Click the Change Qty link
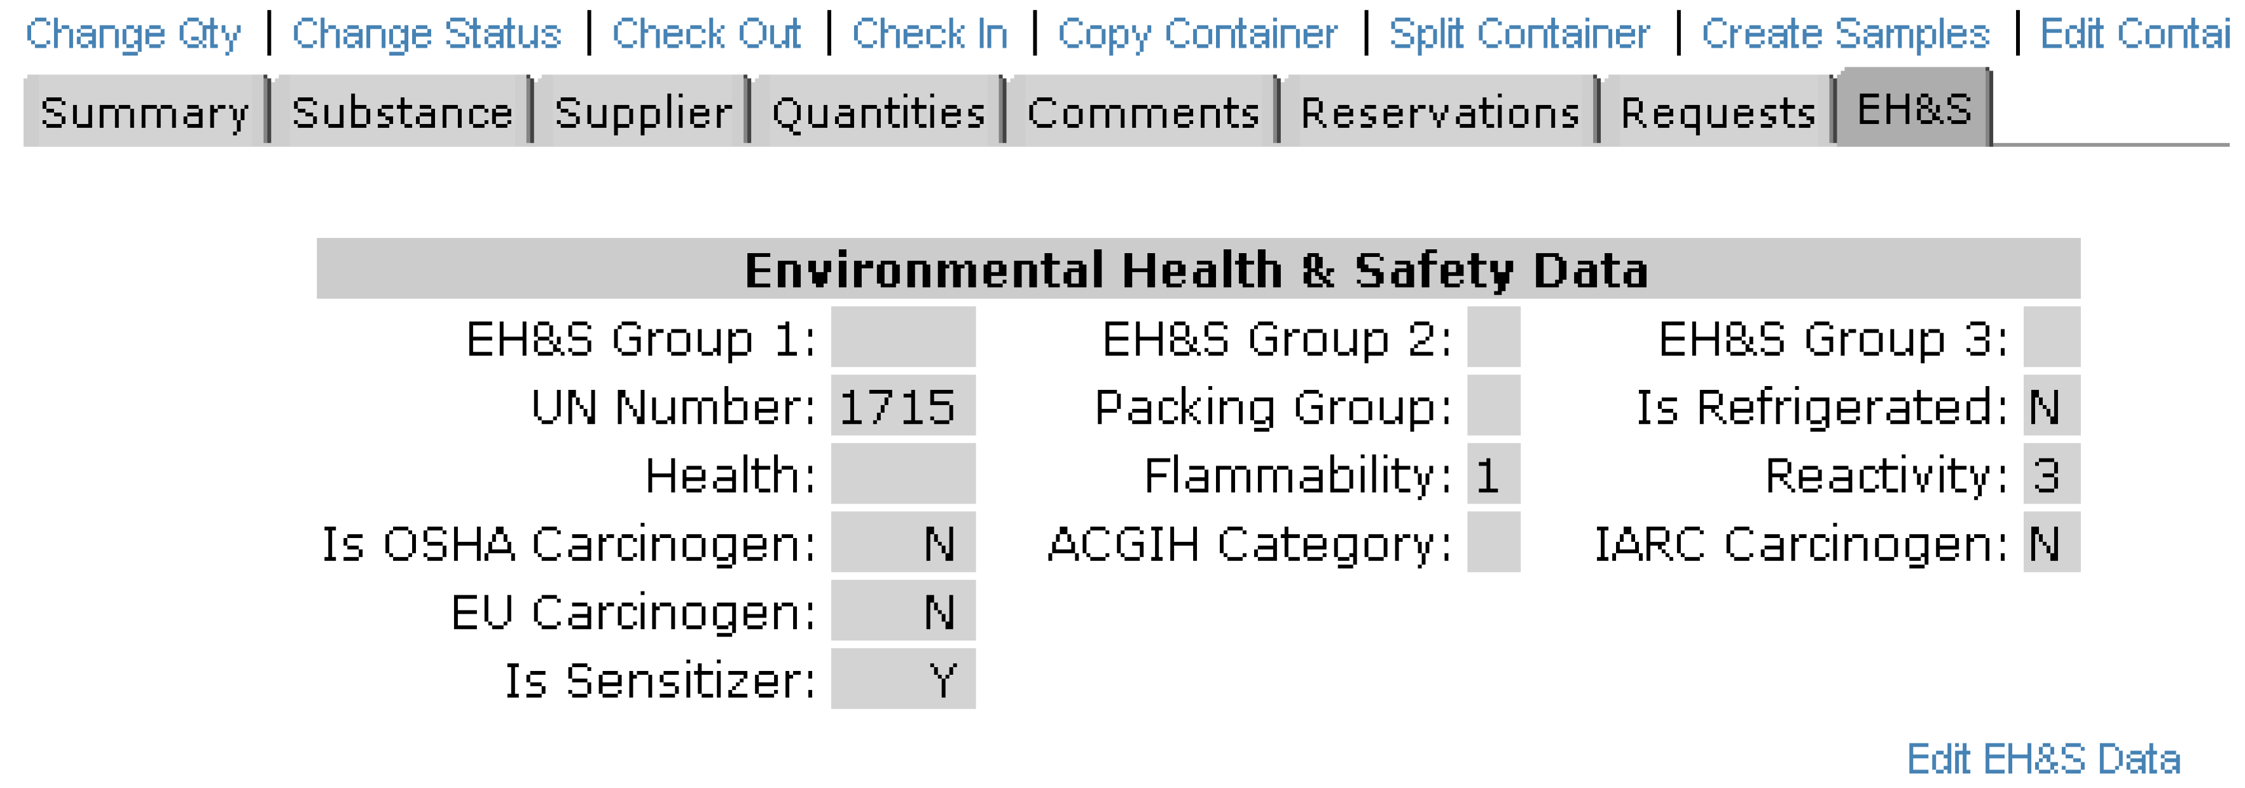This screenshot has width=2245, height=788. click(132, 35)
